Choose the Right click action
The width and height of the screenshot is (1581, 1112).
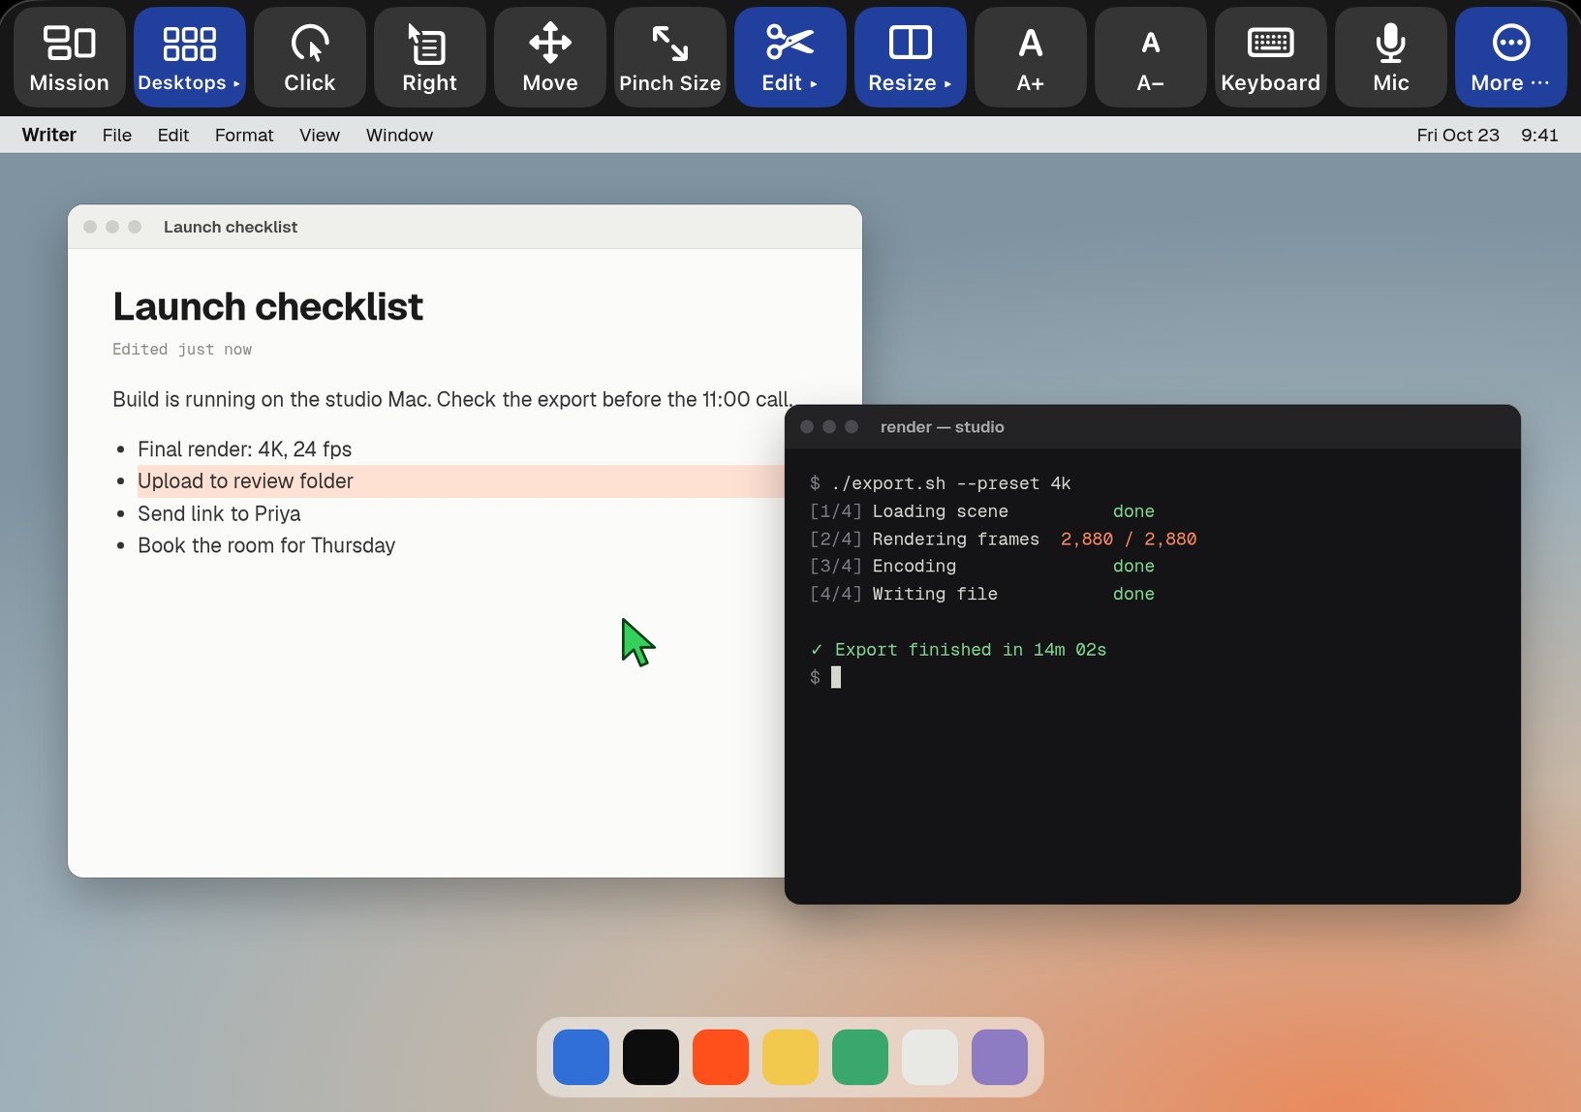[430, 57]
